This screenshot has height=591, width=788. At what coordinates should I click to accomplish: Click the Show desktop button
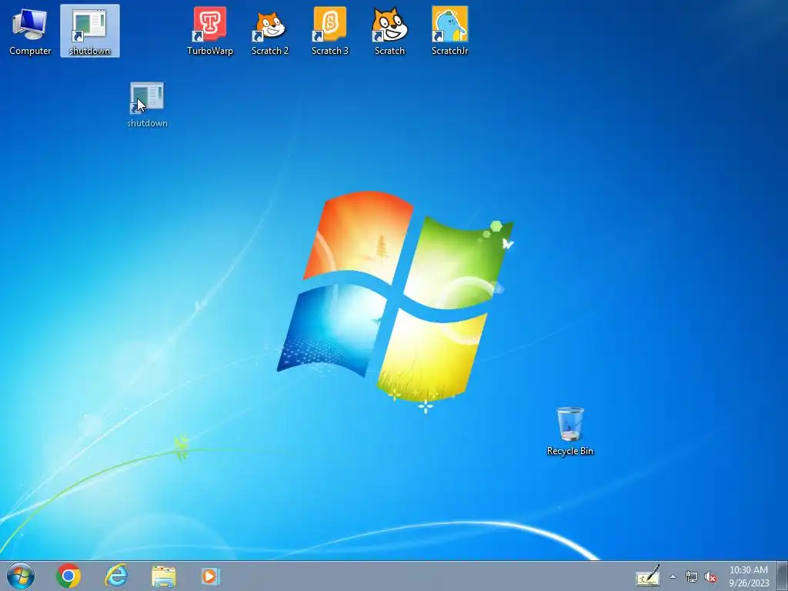pos(783,576)
